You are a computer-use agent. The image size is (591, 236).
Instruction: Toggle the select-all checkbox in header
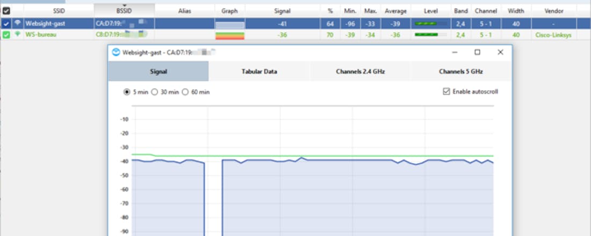pos(6,11)
